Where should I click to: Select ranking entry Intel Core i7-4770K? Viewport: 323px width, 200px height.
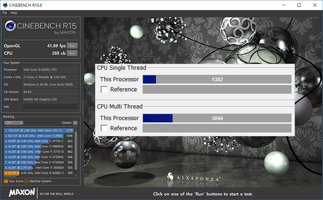[39, 141]
